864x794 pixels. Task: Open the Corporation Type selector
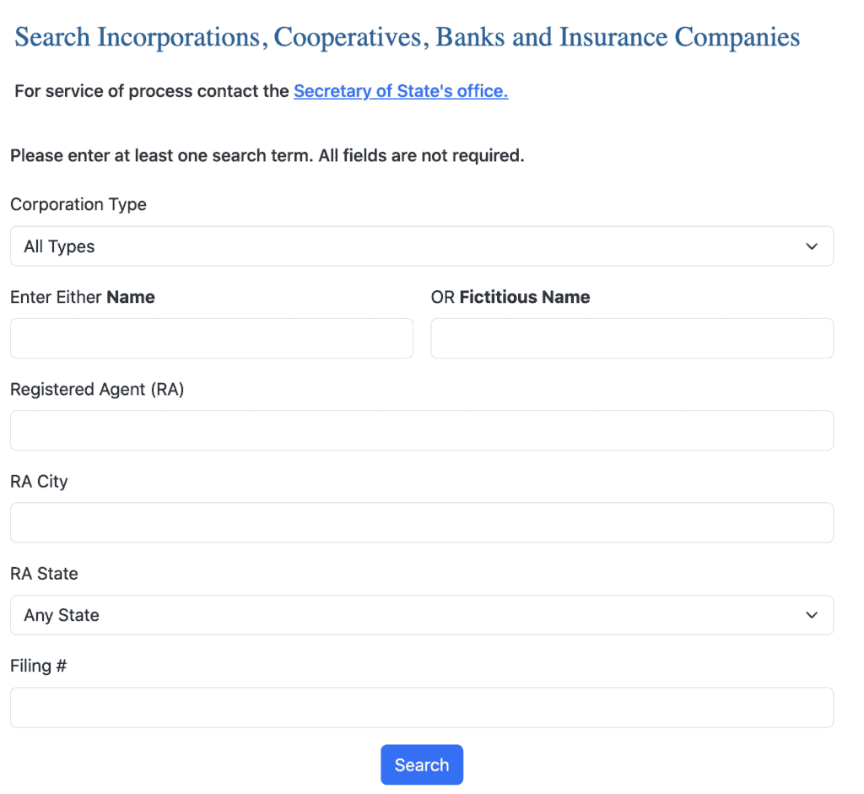[x=422, y=246]
